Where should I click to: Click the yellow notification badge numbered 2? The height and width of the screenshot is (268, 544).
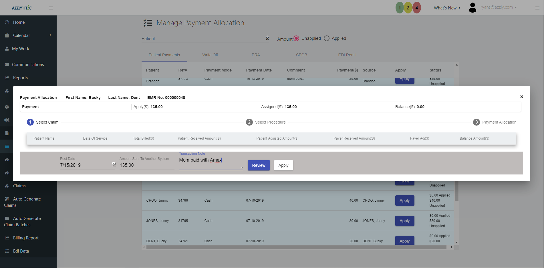(408, 8)
